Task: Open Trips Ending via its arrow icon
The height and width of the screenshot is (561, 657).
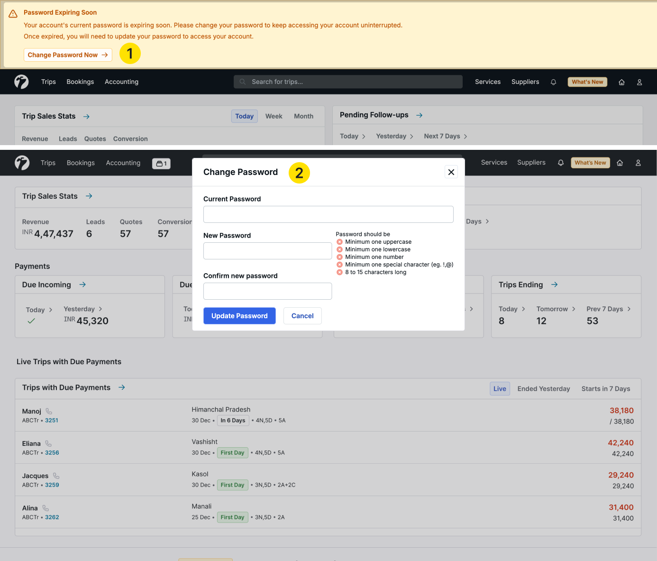Action: coord(555,285)
